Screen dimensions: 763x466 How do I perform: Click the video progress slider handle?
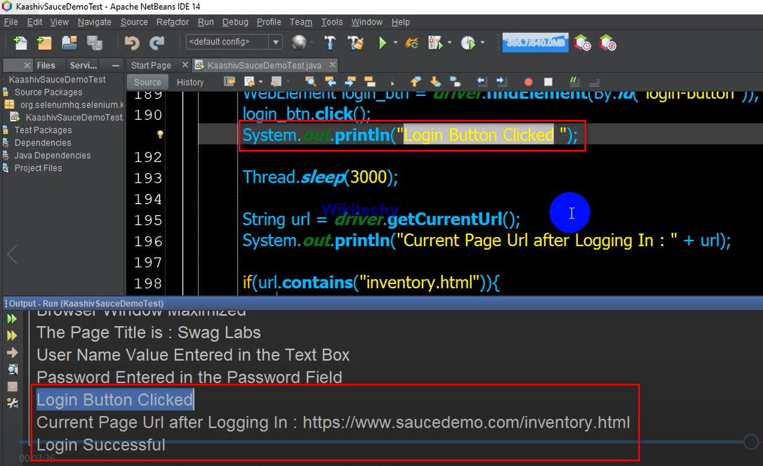coord(751,442)
